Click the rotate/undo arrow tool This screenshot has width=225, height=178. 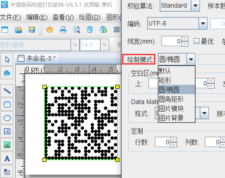7,73
